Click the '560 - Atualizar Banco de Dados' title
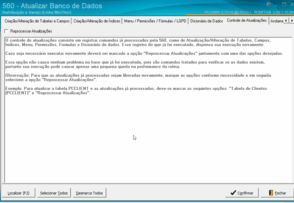Image resolution: width=294 pixels, height=203 pixels. tap(52, 6)
